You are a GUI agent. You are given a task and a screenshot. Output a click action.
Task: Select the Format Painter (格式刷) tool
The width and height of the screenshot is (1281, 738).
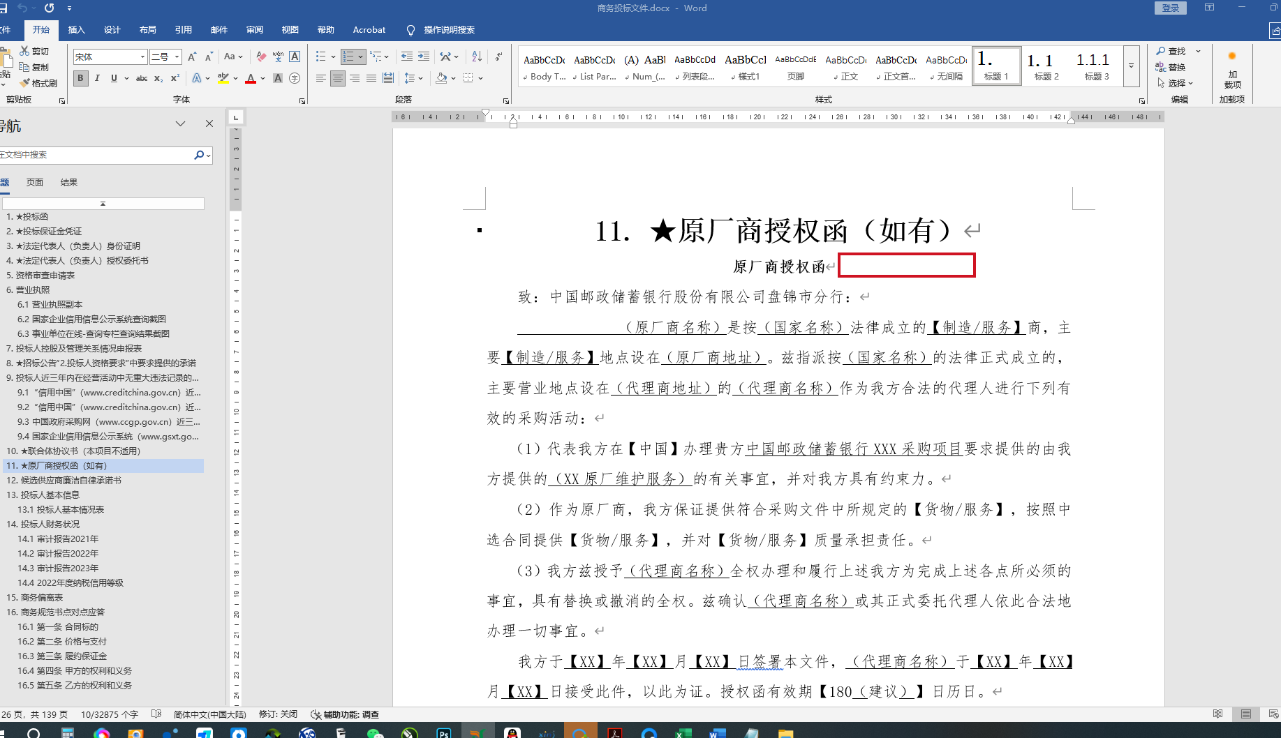pyautogui.click(x=38, y=84)
